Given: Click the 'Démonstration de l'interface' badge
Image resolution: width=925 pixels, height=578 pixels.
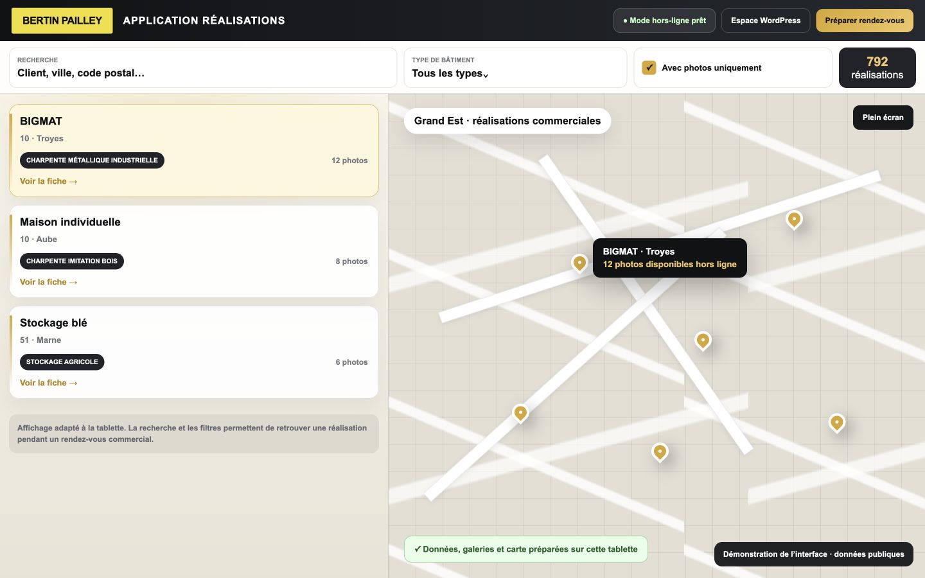Looking at the screenshot, I should 814,554.
